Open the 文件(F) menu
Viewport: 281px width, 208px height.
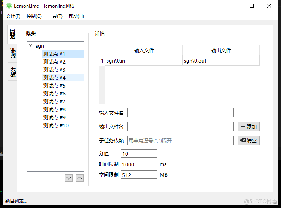(13, 16)
